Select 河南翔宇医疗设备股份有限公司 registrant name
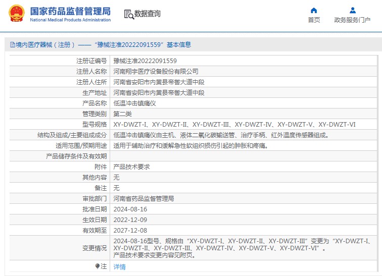This screenshot has height=276, width=382. coord(156,72)
